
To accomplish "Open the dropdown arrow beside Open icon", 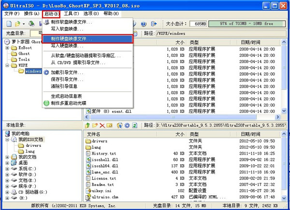I will [x=24, y=24].
